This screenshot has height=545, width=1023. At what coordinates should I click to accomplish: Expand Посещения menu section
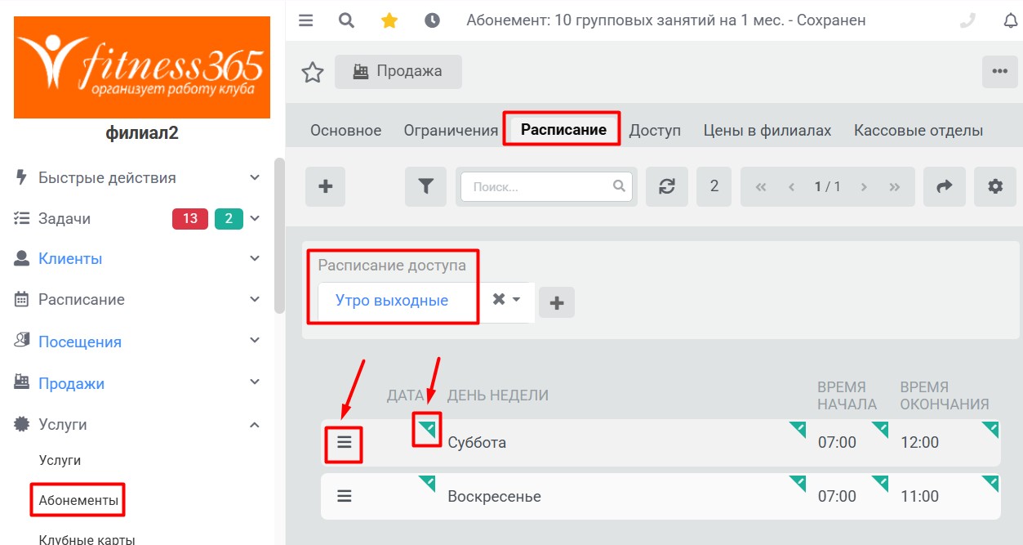255,342
